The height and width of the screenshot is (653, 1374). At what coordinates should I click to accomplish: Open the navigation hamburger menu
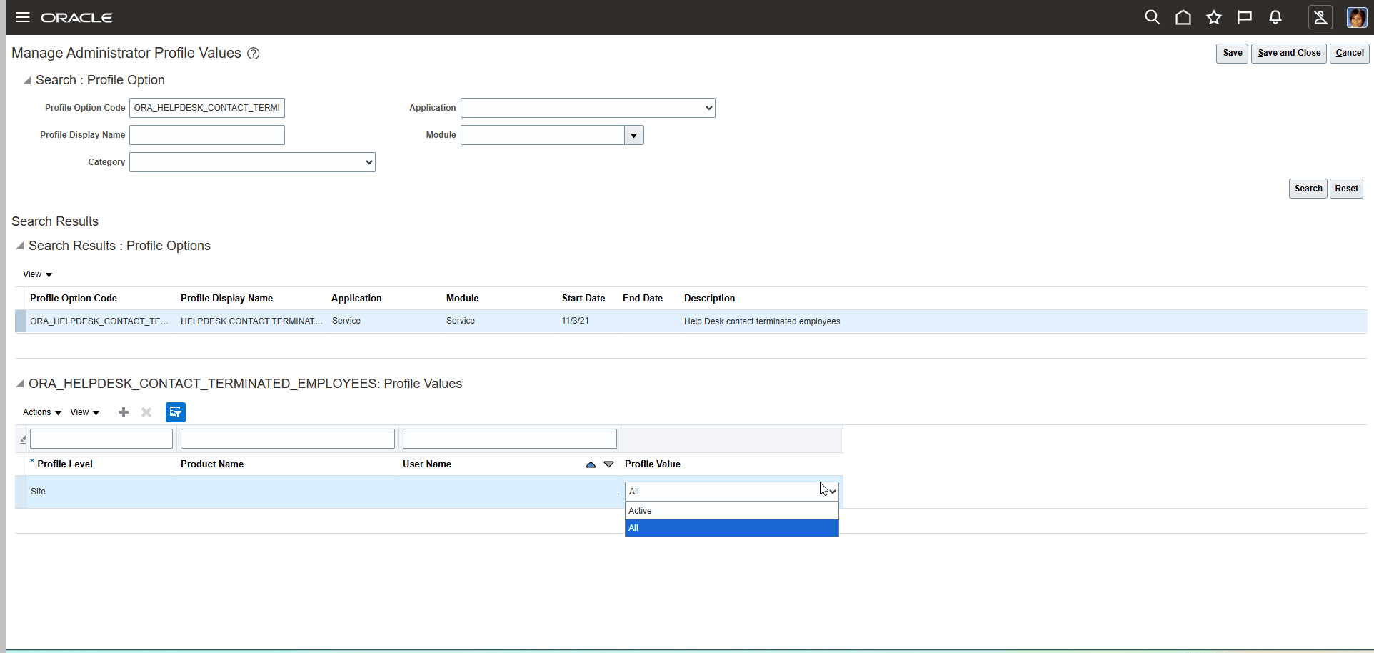(22, 17)
